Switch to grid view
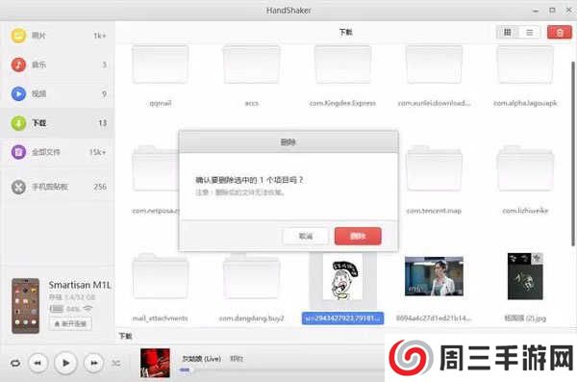Image resolution: width=577 pixels, height=382 pixels. pos(507,33)
